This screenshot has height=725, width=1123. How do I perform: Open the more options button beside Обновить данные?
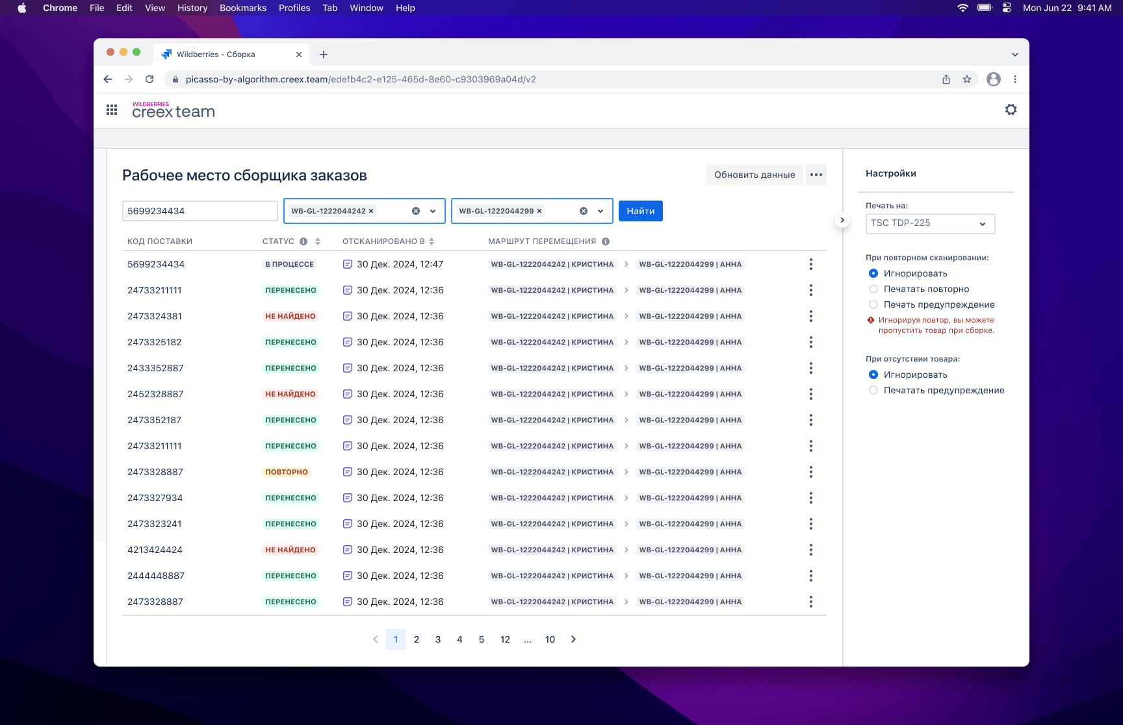click(x=816, y=175)
